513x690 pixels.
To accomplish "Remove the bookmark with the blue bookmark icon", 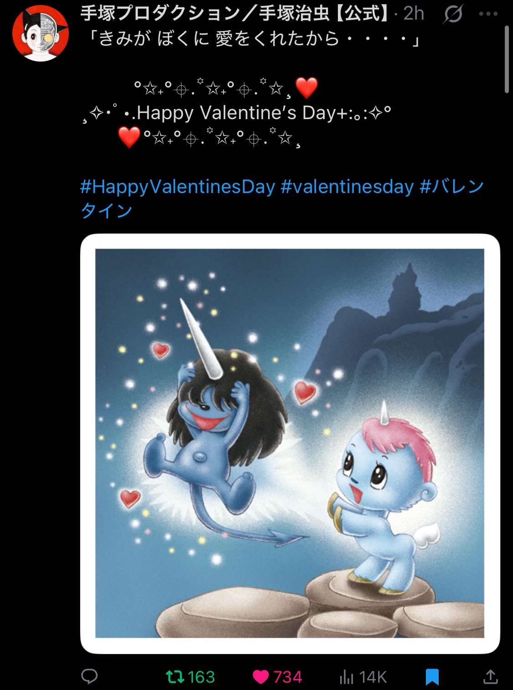I will (x=432, y=676).
